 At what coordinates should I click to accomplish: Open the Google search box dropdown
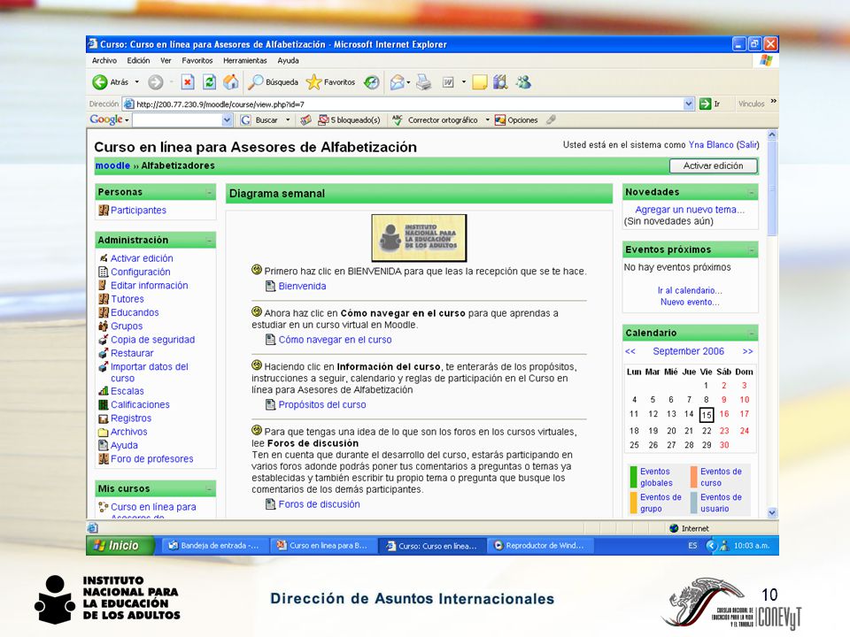[228, 120]
